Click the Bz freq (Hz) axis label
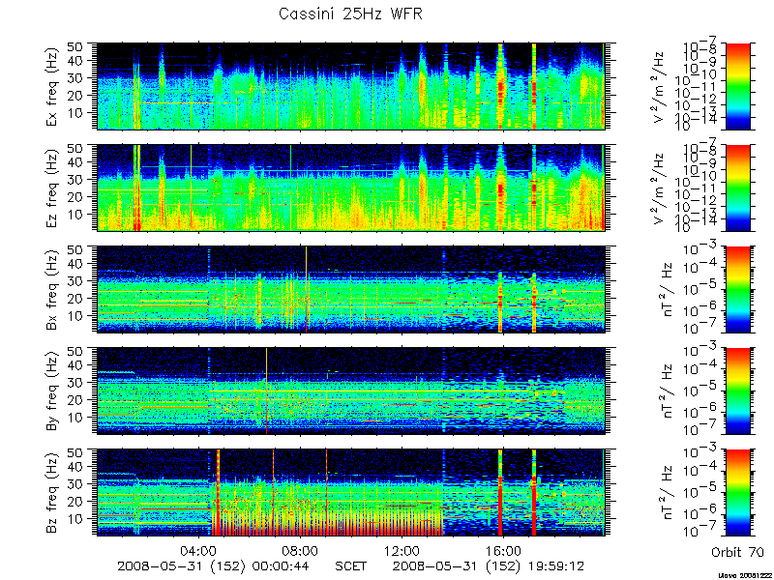774x580 pixels. [x=53, y=493]
